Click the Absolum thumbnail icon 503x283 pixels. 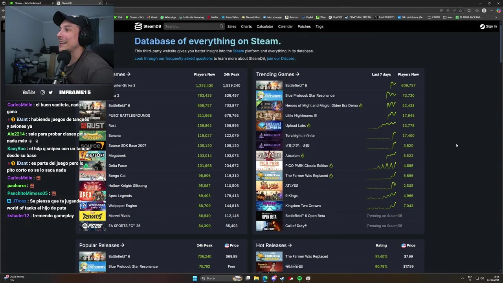tap(269, 156)
